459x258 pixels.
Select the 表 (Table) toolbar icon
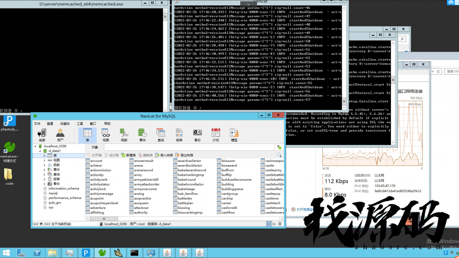87,135
